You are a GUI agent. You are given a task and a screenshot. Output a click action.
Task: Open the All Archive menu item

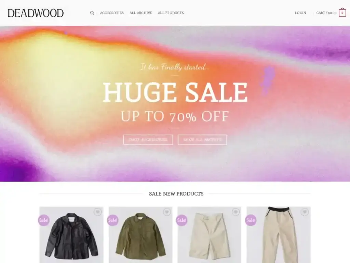[x=141, y=13]
